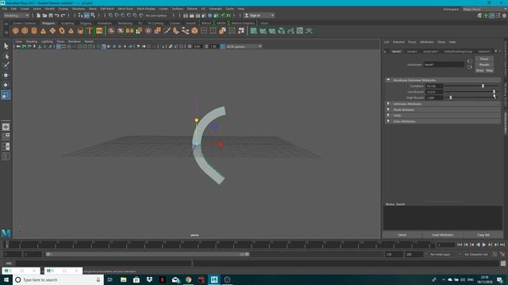Click the Presets button in Attribute Editor
The height and width of the screenshot is (285, 508).
coord(484,65)
